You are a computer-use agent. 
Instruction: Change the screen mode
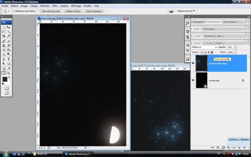point(7,93)
